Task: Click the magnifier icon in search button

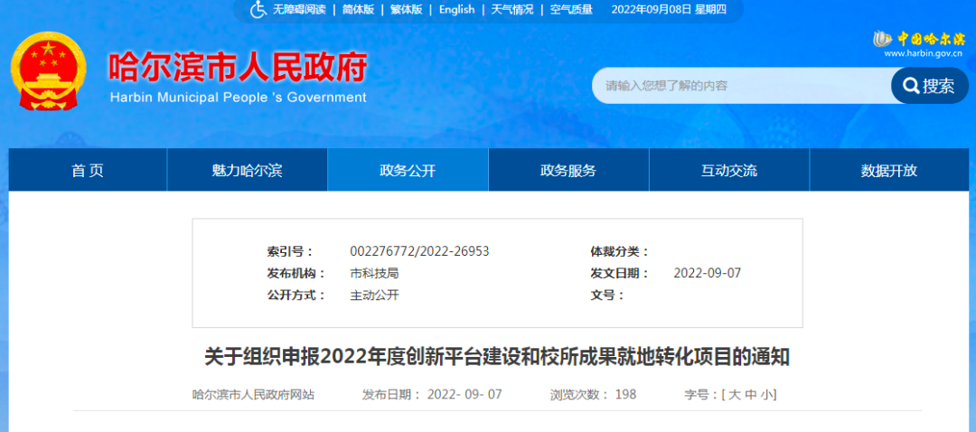Action: tap(907, 86)
